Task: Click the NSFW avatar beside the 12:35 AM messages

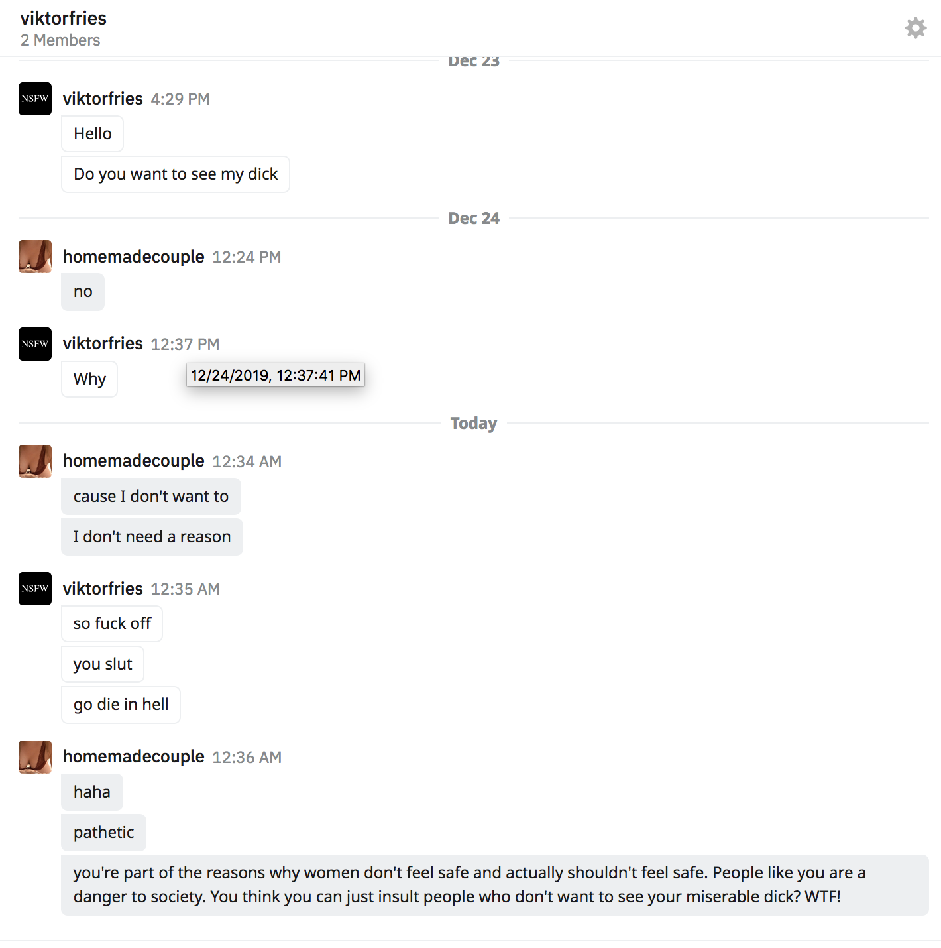Action: click(34, 589)
